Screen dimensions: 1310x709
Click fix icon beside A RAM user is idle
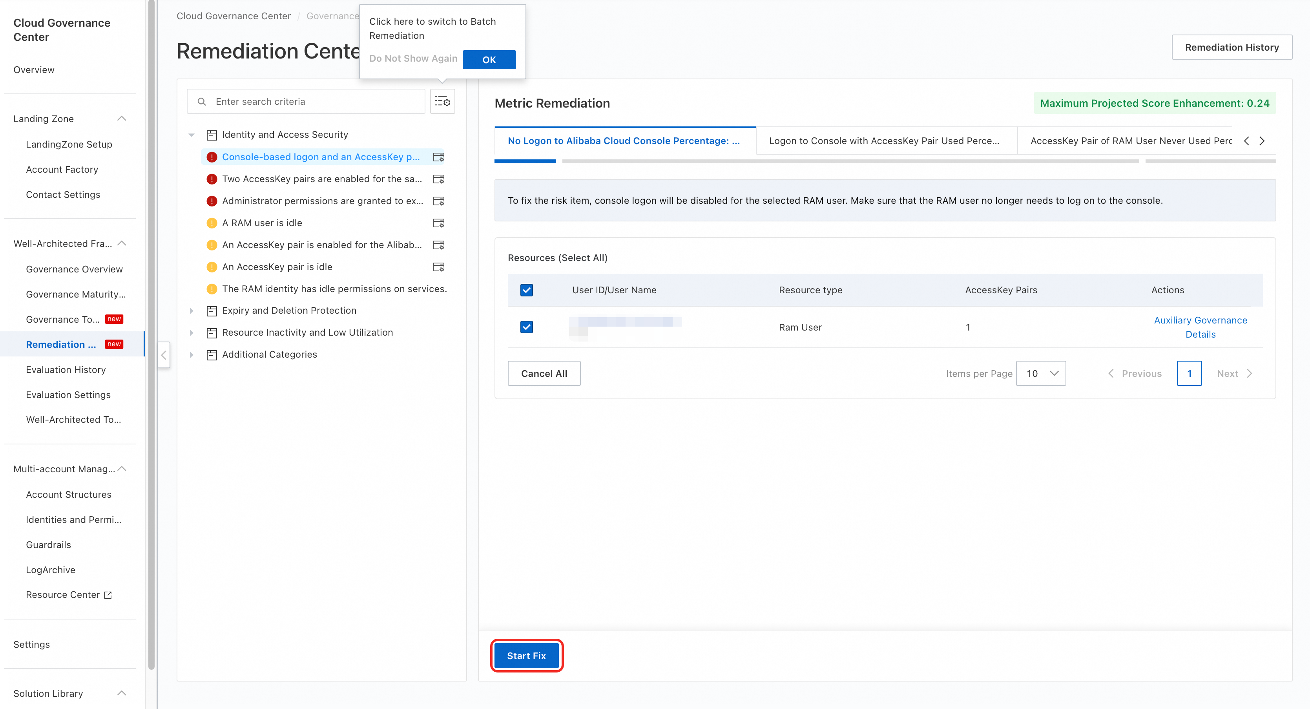438,223
